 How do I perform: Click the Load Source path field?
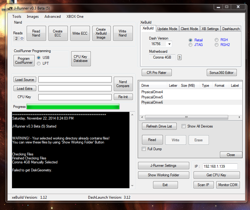click(75, 79)
